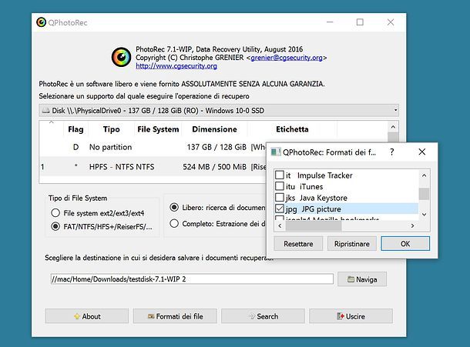Click the '137 GB / 128 GiB' size cell
The height and width of the screenshot is (347, 470).
coord(217,147)
